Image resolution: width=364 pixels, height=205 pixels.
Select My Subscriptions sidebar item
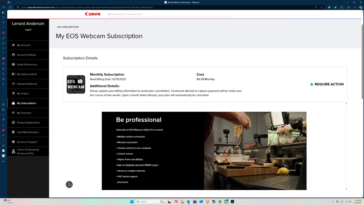(28, 103)
